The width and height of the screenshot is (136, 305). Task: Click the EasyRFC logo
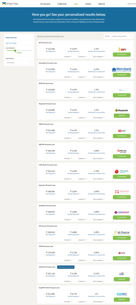click(122, 295)
